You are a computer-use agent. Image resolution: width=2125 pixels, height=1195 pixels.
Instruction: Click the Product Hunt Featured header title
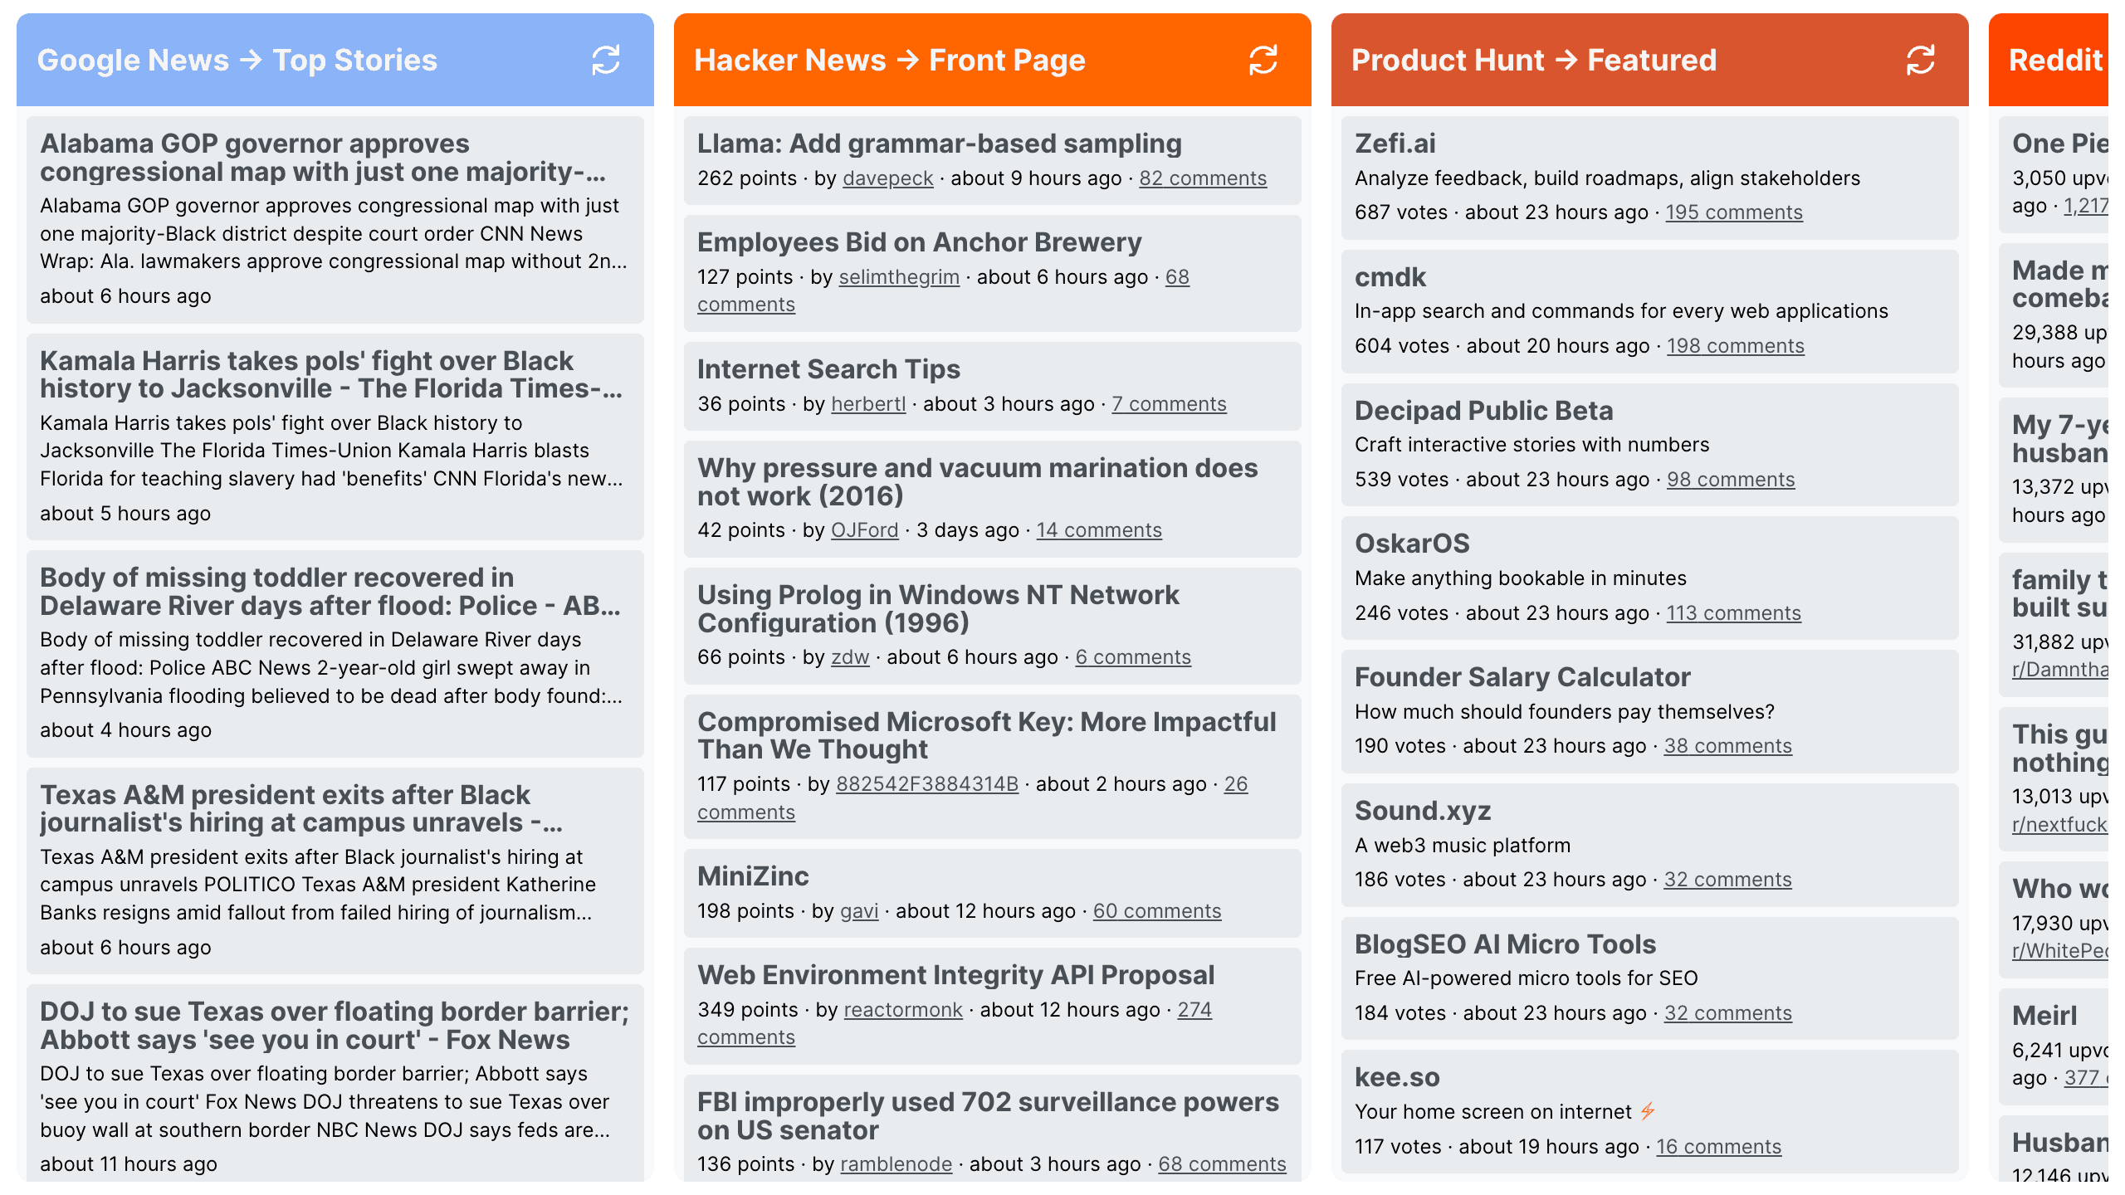tap(1534, 60)
